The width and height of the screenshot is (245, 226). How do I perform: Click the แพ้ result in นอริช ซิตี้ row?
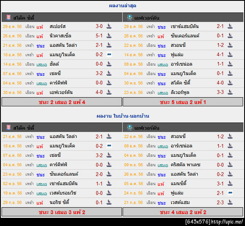click(40, 203)
